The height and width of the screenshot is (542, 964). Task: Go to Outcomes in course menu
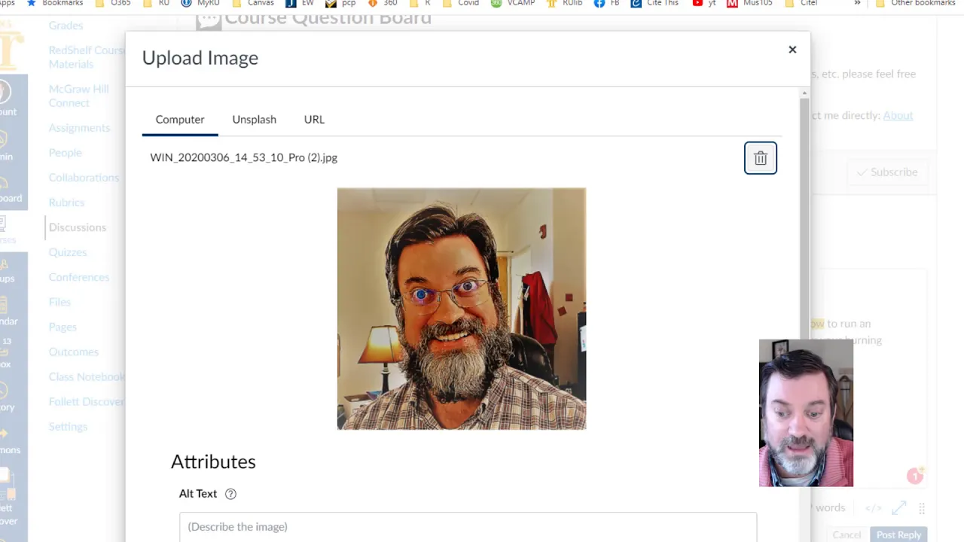point(74,352)
